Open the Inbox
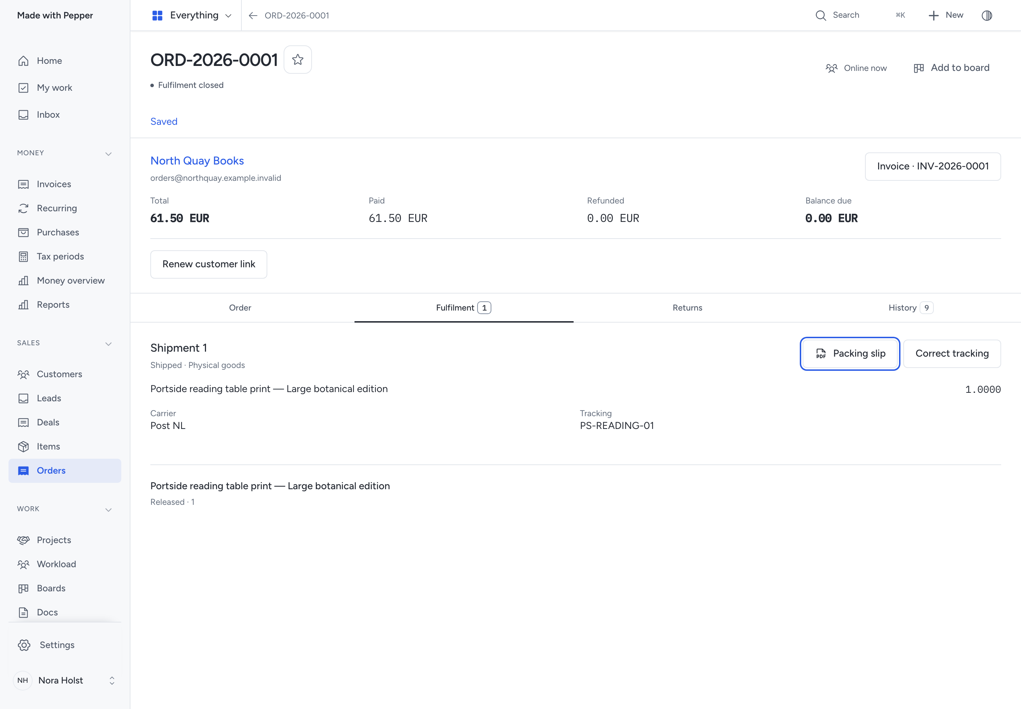 click(65, 115)
